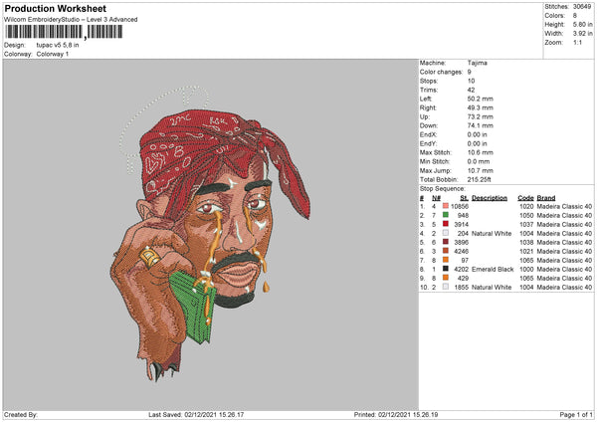Select 'Wilcom EmbroideryStudio – Level 3 Advanced' text
Image resolution: width=597 pixels, height=422 pixels.
pyautogui.click(x=71, y=20)
